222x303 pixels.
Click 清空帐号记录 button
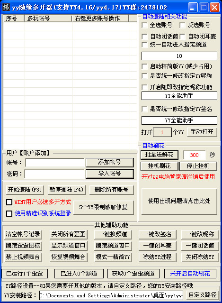[x=23, y=234]
